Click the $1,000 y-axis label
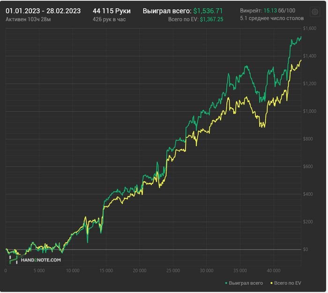The height and width of the screenshot is (293, 328). (x=310, y=111)
